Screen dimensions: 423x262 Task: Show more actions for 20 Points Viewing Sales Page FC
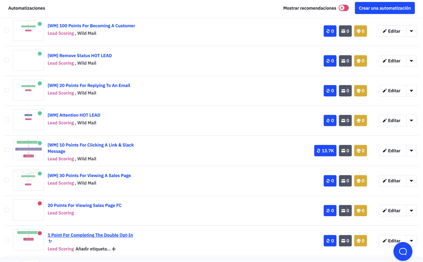(411, 211)
